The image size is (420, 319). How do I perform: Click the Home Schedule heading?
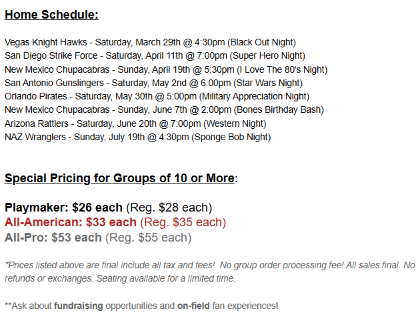[x=51, y=15]
